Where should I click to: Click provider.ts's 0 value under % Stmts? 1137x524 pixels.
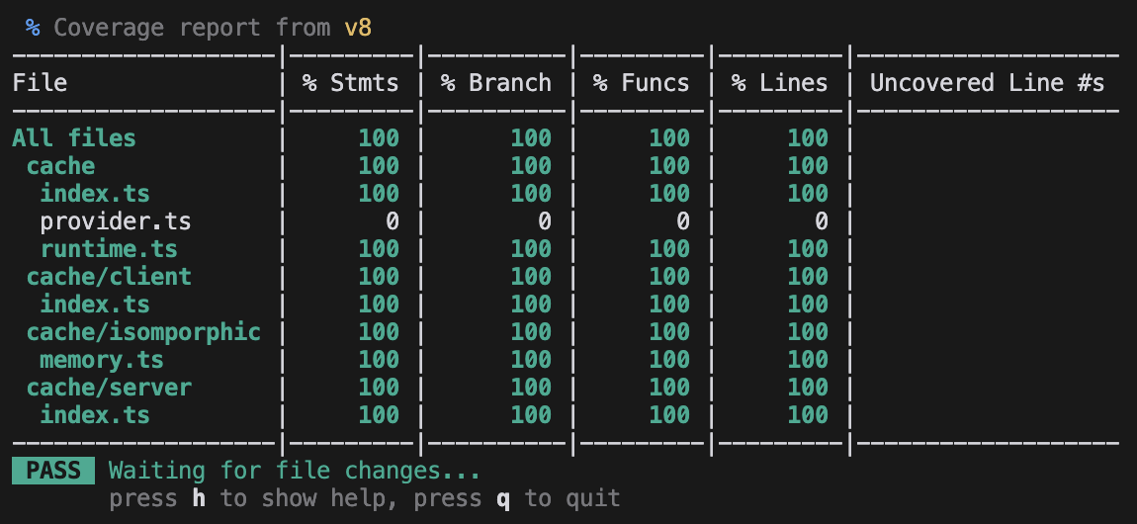393,221
